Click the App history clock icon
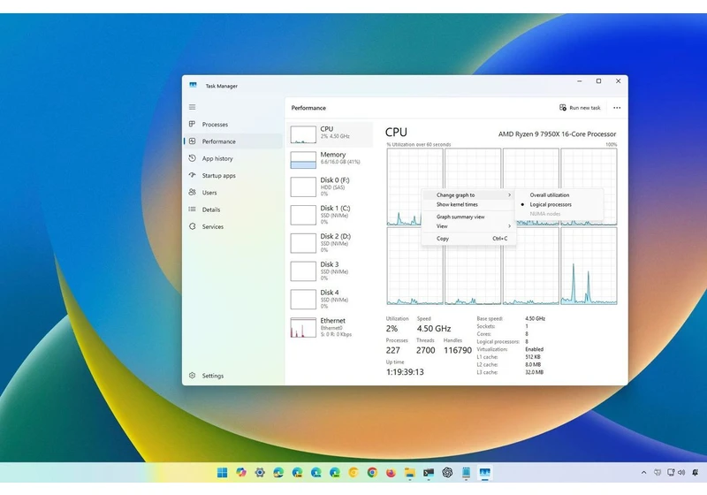Viewport: 707px width, 495px height. pos(192,158)
